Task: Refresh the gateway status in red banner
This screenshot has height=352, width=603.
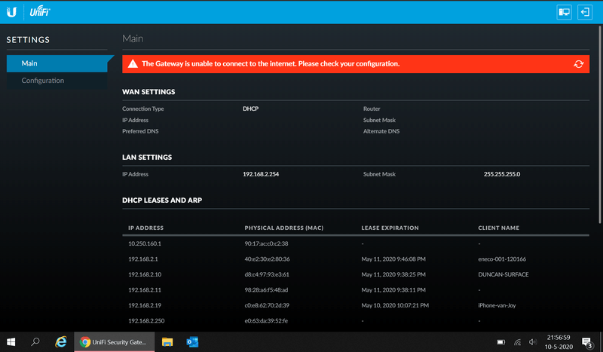Action: click(578, 64)
